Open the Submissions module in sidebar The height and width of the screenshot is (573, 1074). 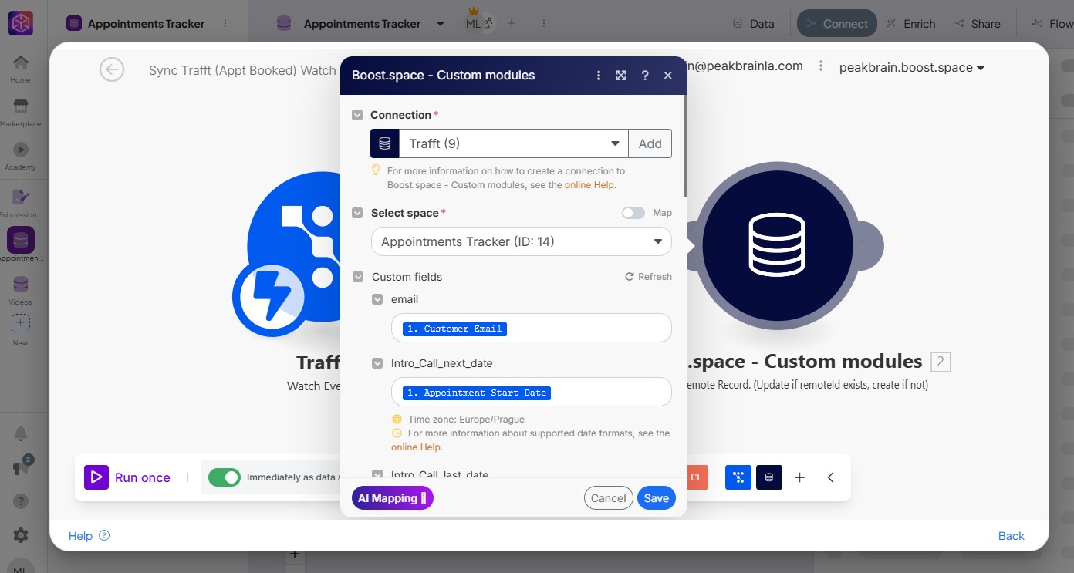(x=21, y=203)
